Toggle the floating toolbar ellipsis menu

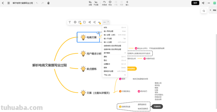(x=105, y=22)
